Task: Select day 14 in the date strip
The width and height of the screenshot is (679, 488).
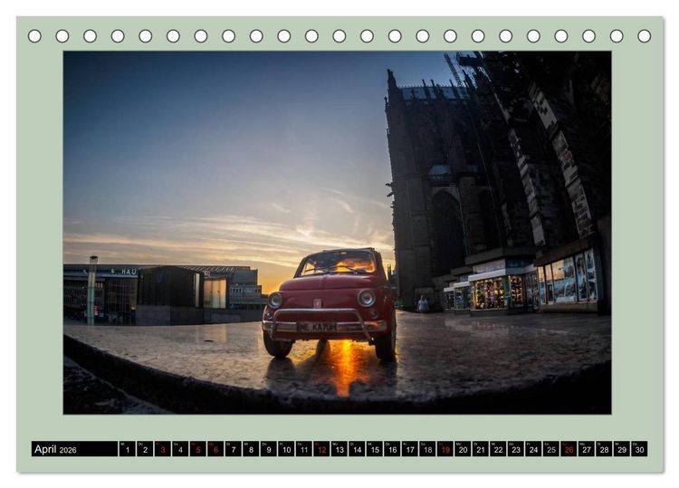Action: pyautogui.click(x=358, y=448)
